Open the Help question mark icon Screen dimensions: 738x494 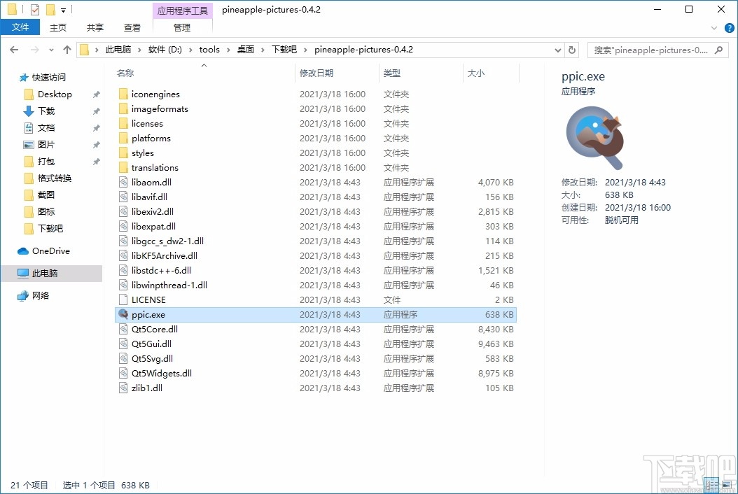(730, 28)
